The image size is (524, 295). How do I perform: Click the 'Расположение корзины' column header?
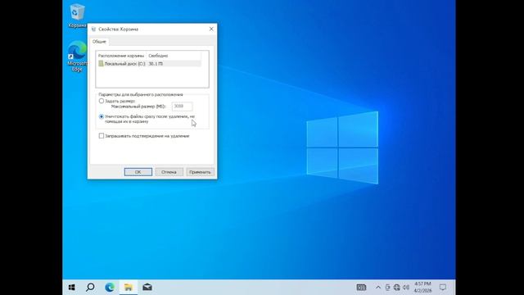point(121,56)
